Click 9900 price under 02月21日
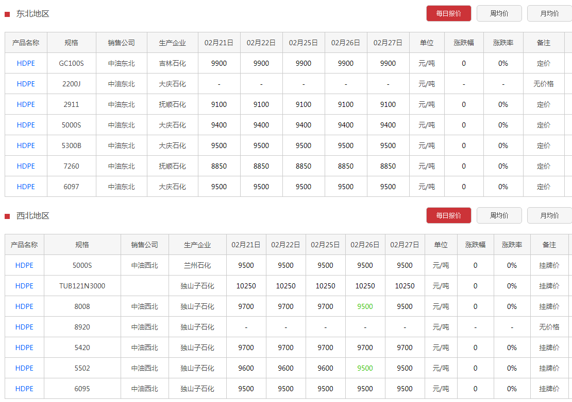Viewport: 572px width, 402px height. 219,63
